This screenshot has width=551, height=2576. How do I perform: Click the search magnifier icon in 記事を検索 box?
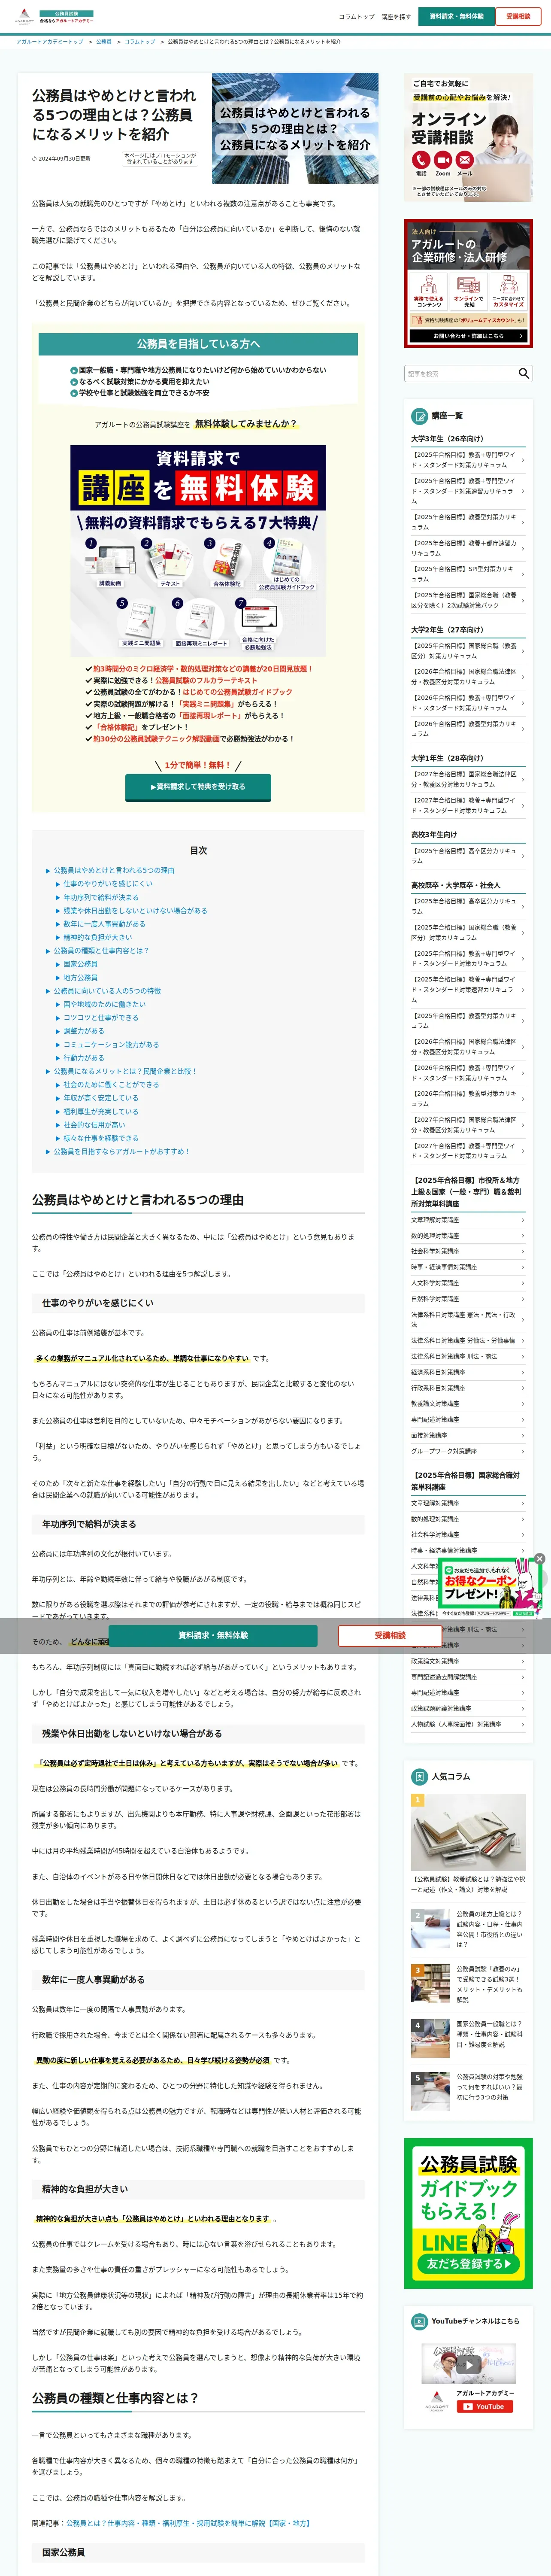tap(523, 373)
